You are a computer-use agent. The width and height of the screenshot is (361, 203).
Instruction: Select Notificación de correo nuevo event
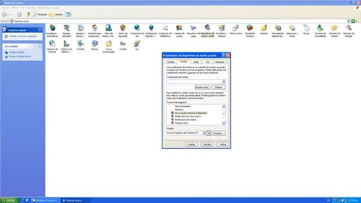pos(188,117)
